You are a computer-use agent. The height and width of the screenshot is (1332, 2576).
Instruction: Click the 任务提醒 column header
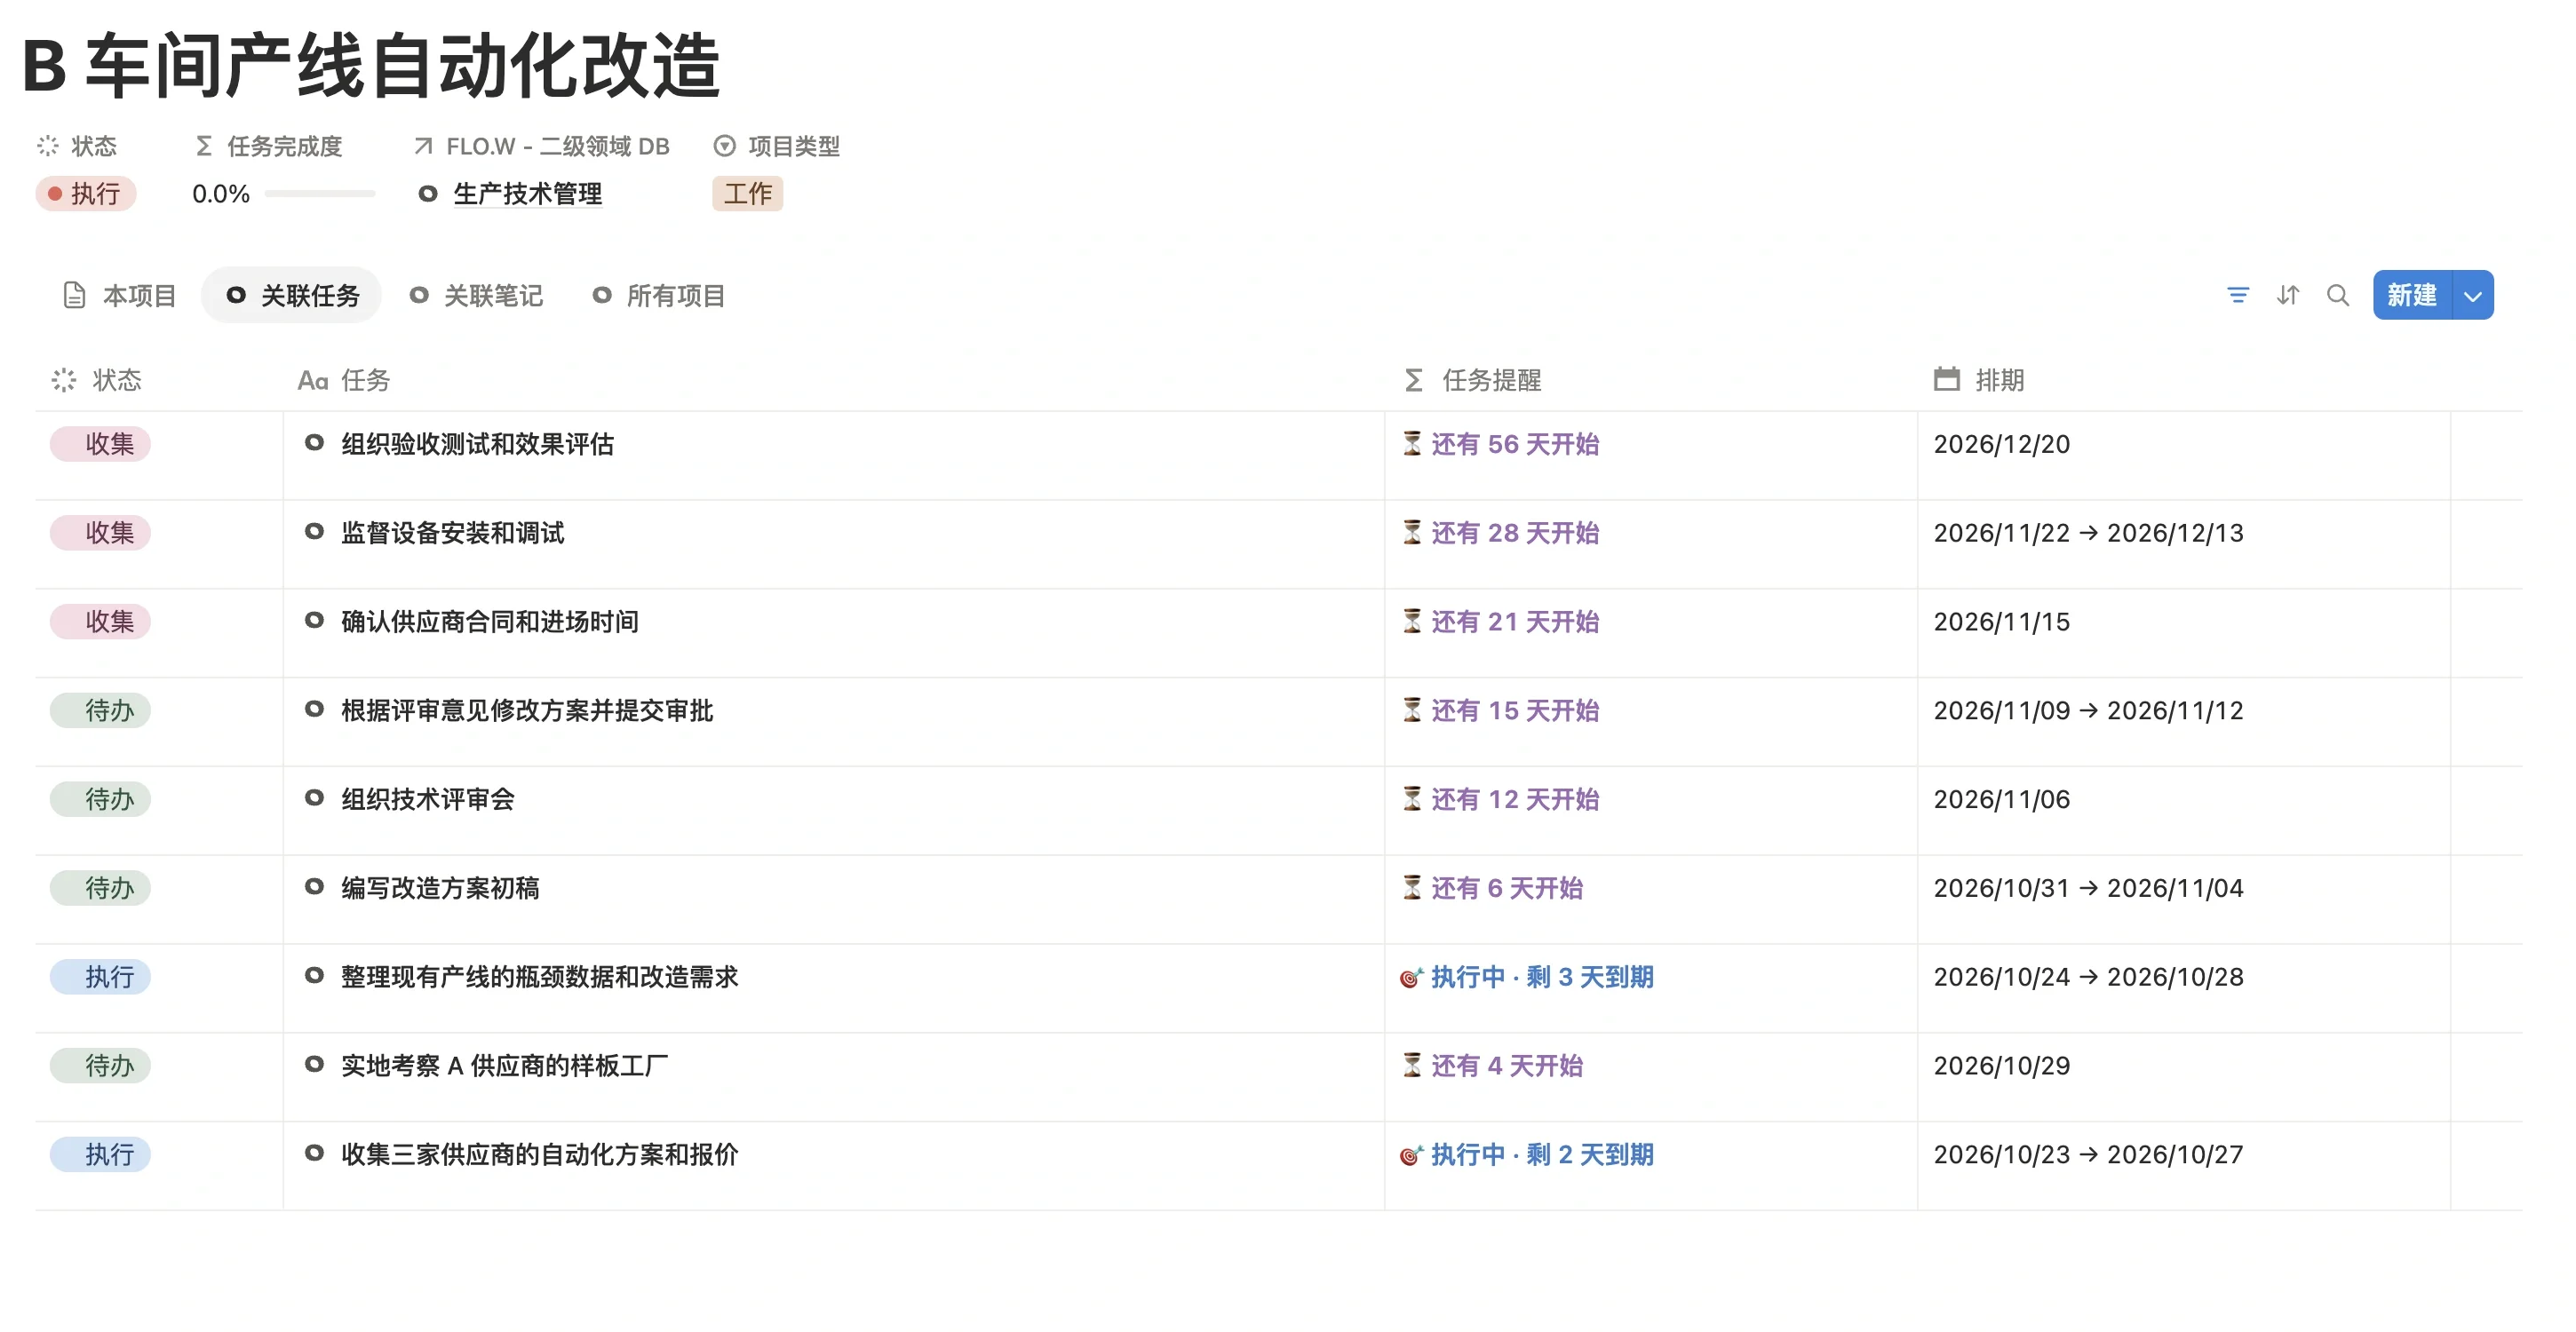pyautogui.click(x=1473, y=380)
